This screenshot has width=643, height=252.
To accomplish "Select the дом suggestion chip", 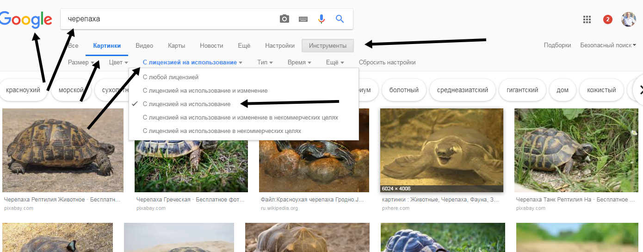I will [x=563, y=90].
